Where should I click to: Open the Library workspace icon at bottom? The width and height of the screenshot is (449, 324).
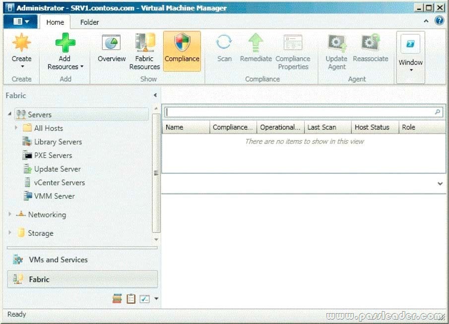tap(117, 299)
